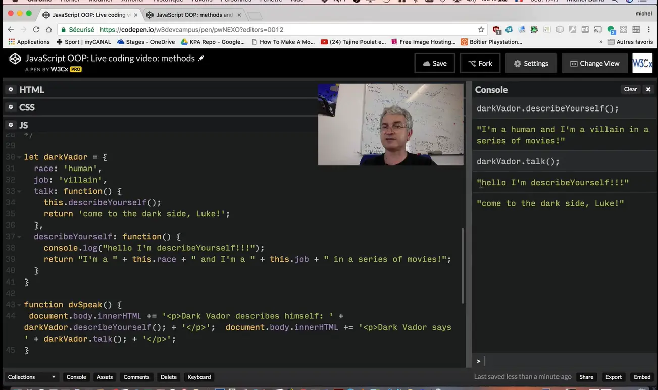Open the JS editor settings gear
The image size is (658, 390).
point(11,125)
